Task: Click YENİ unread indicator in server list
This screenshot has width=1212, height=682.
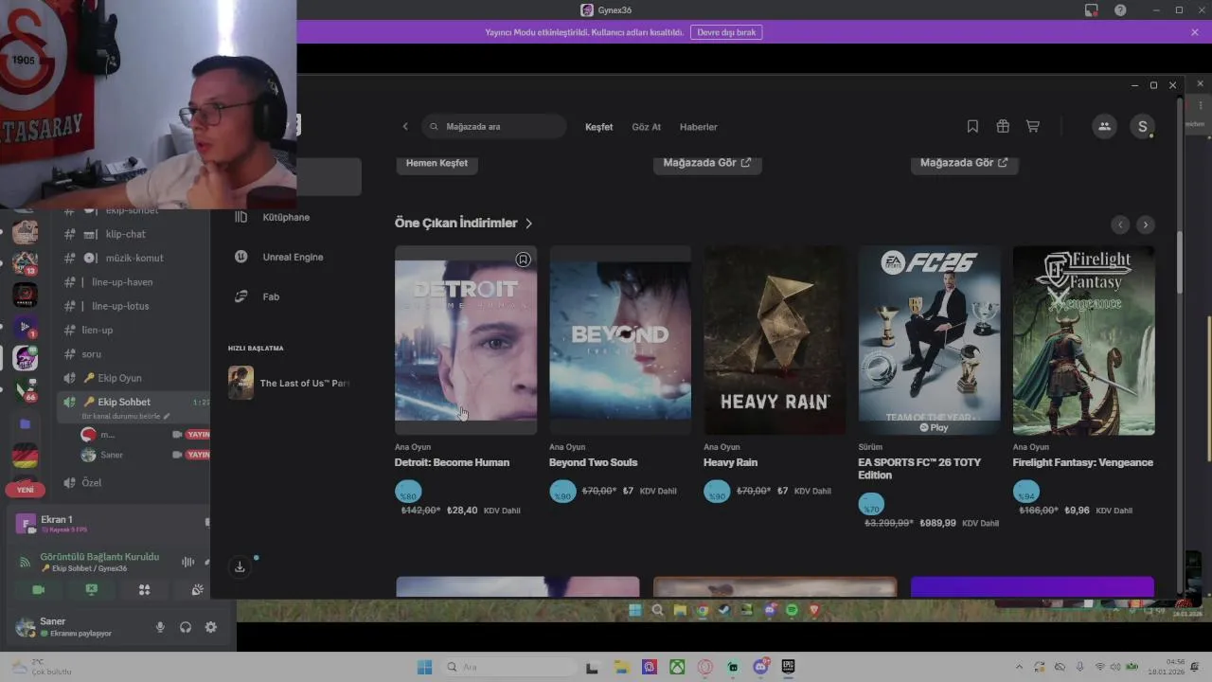Action: pyautogui.click(x=26, y=490)
